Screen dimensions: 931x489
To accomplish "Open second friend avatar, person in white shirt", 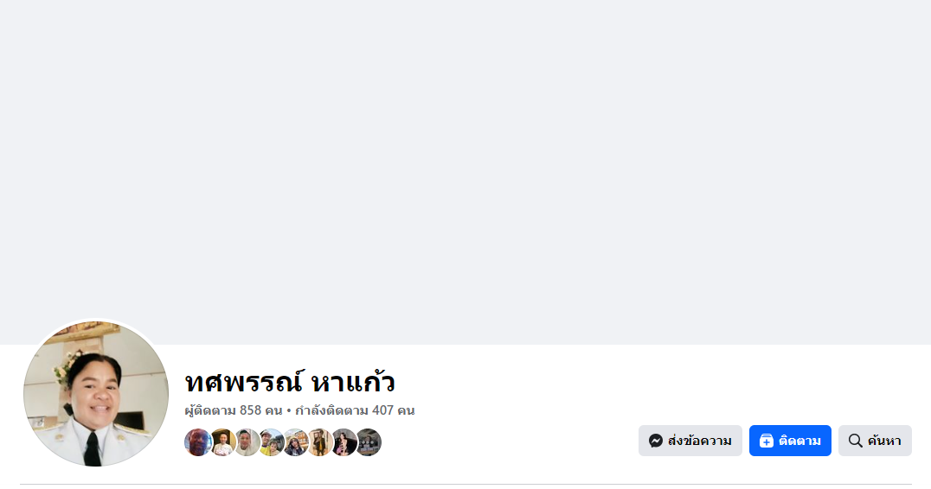I will [222, 442].
